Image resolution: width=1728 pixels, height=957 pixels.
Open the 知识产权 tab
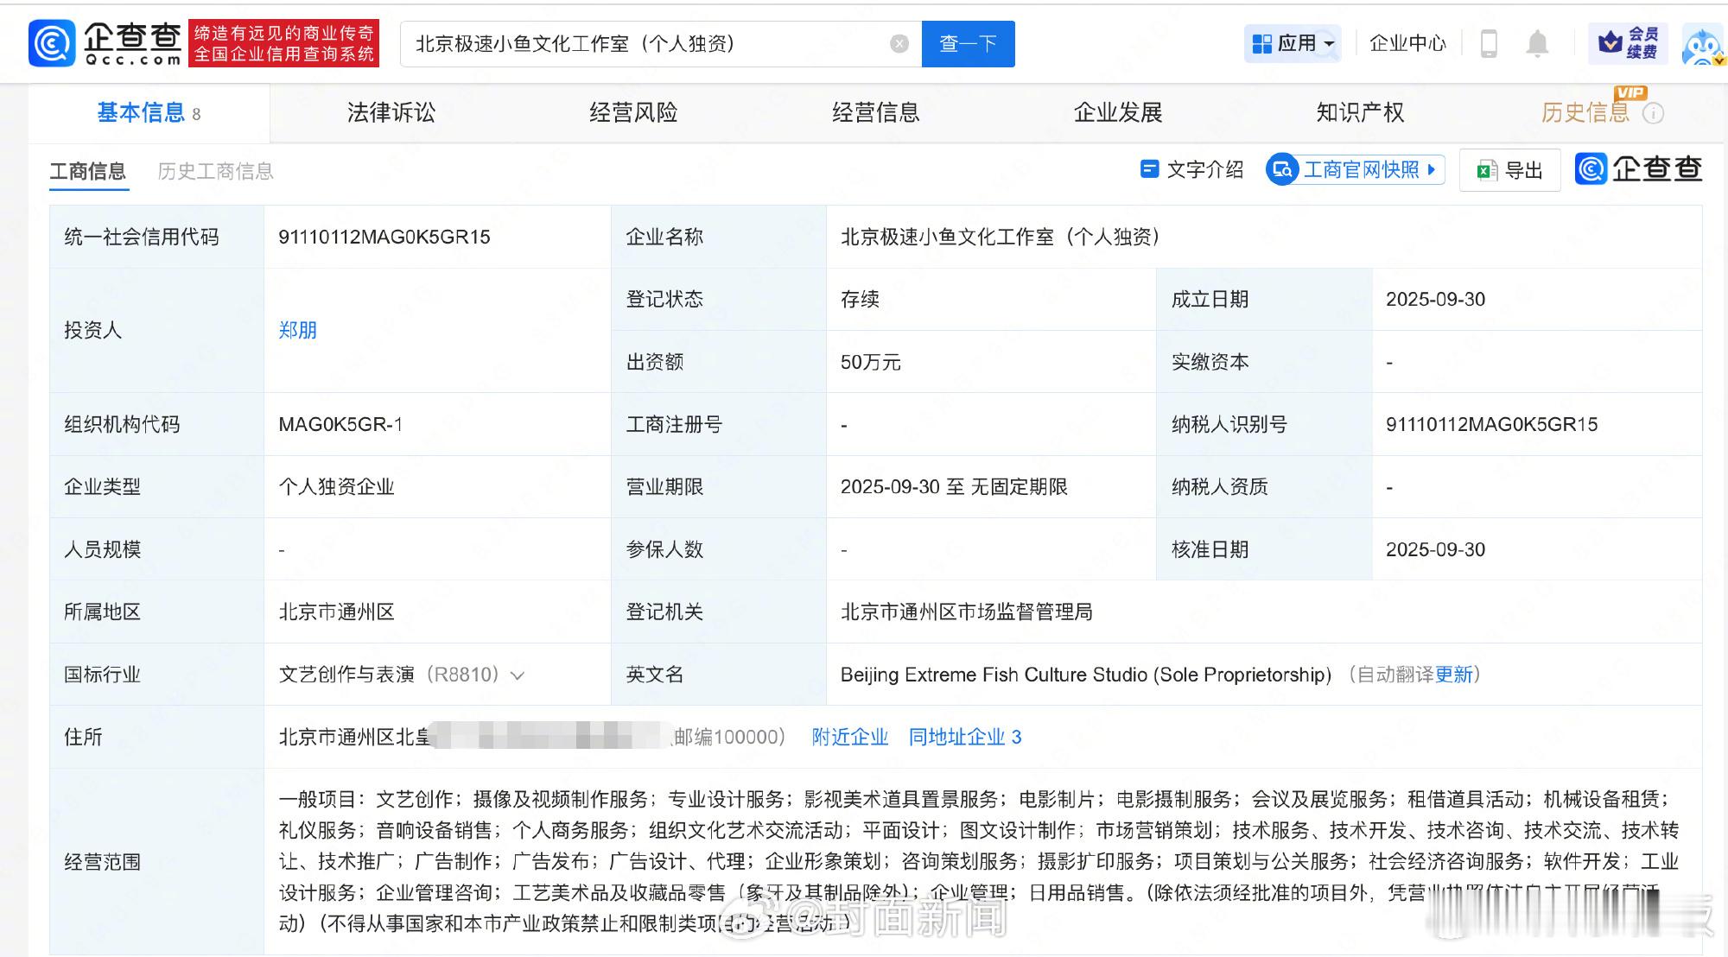1359,112
